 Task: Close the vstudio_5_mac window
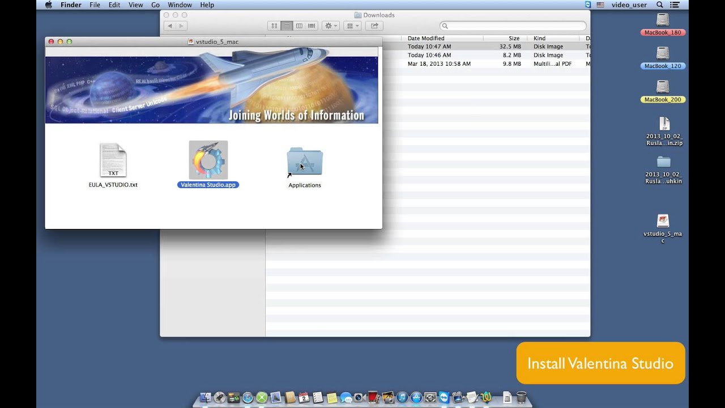tap(51, 41)
